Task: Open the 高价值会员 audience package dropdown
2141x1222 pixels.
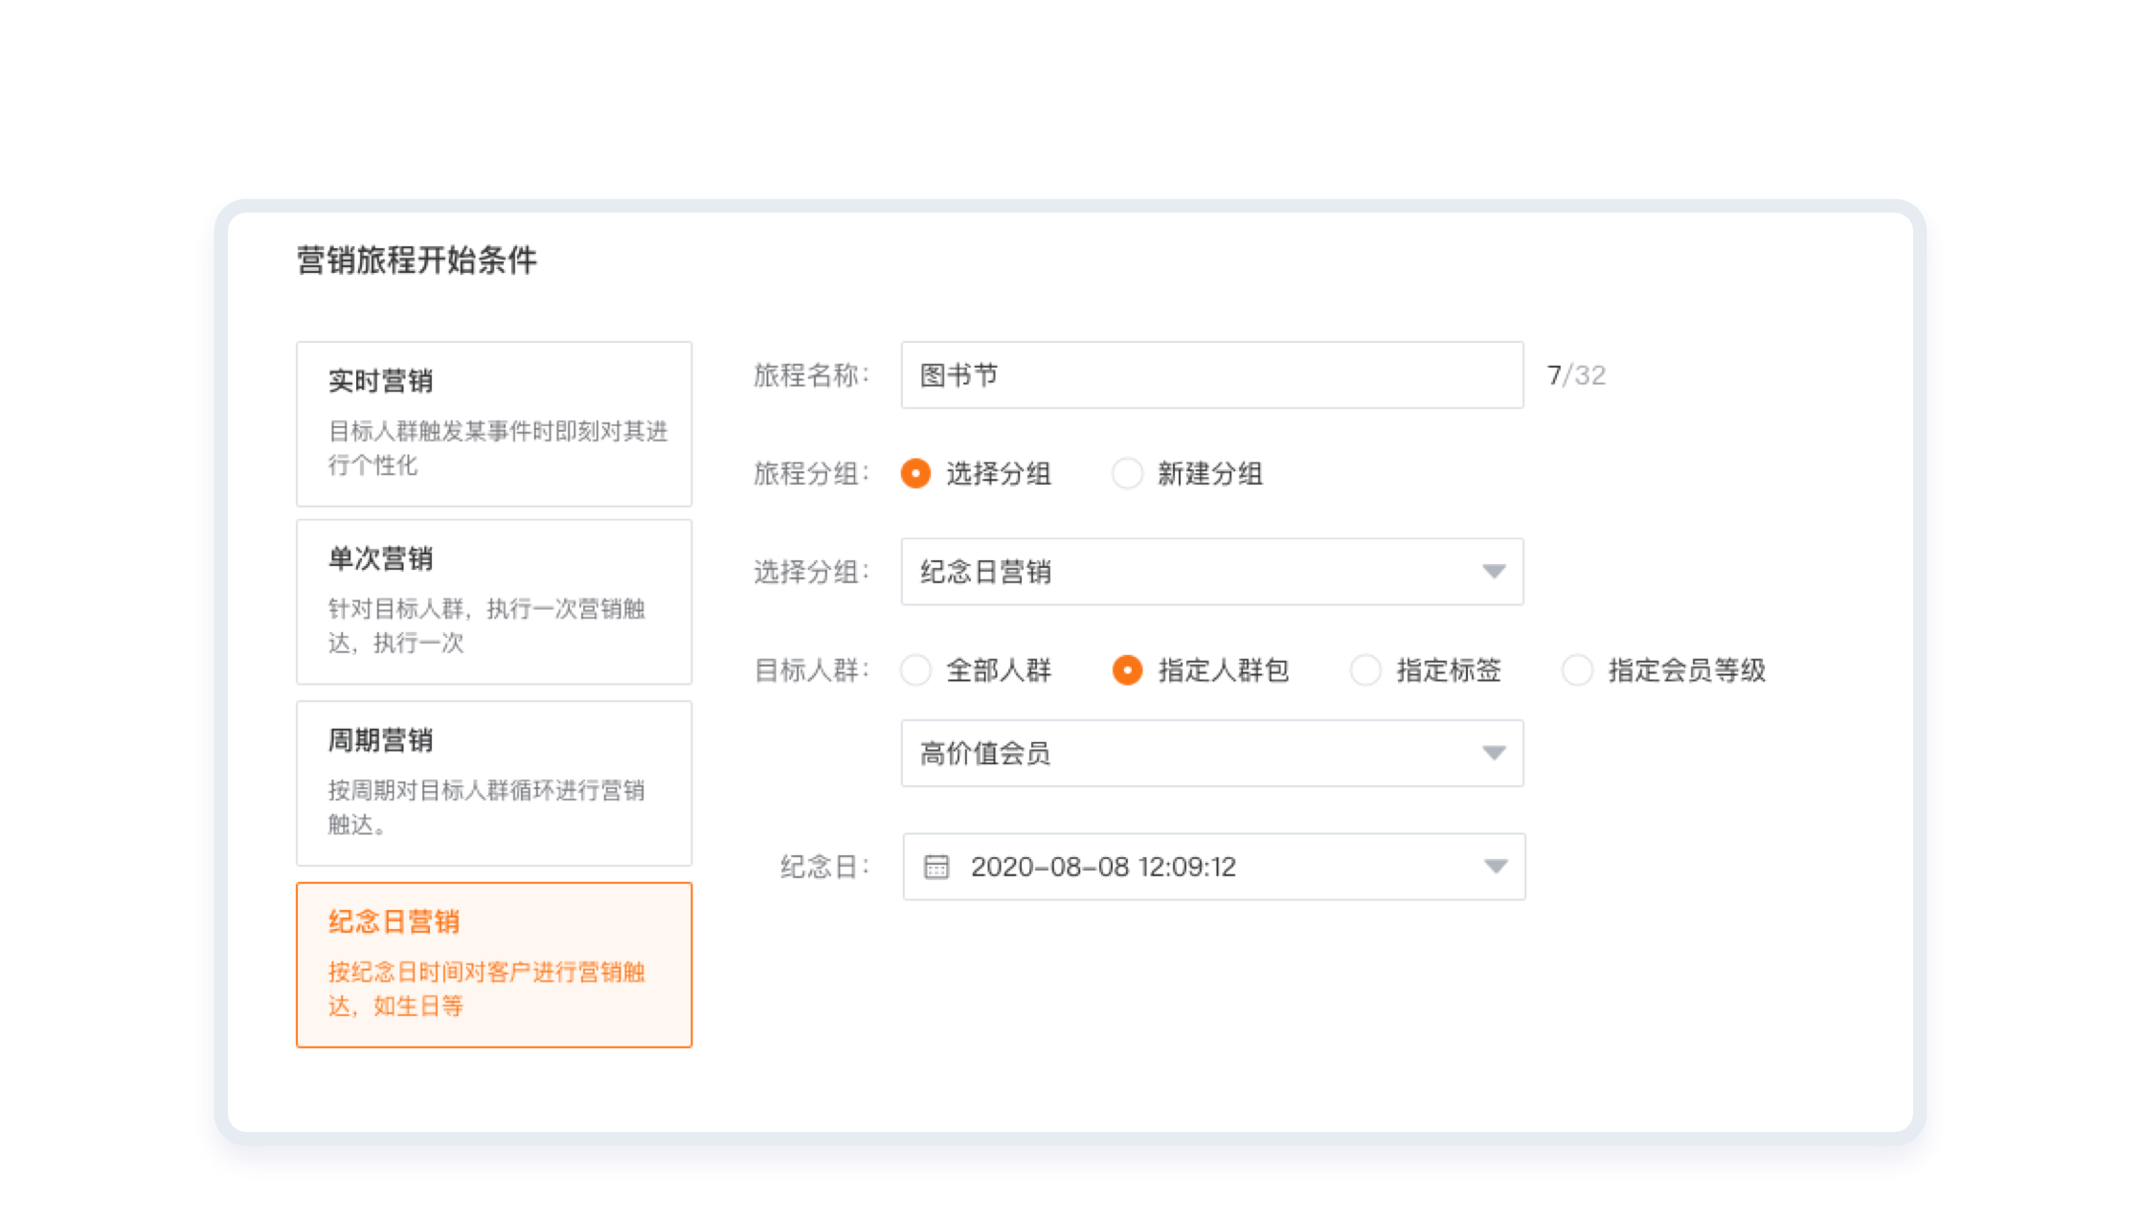Action: 1212,754
